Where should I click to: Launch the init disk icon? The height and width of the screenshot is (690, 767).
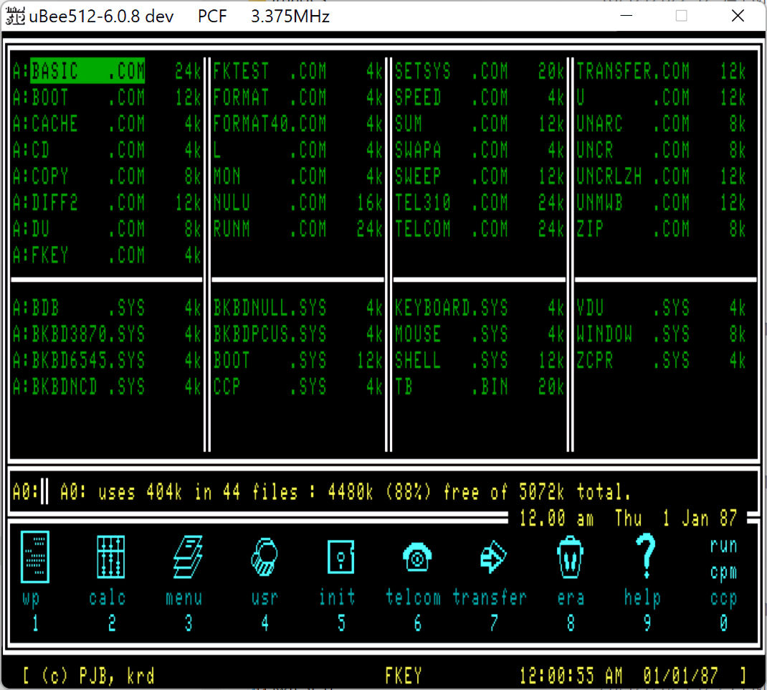click(x=340, y=557)
